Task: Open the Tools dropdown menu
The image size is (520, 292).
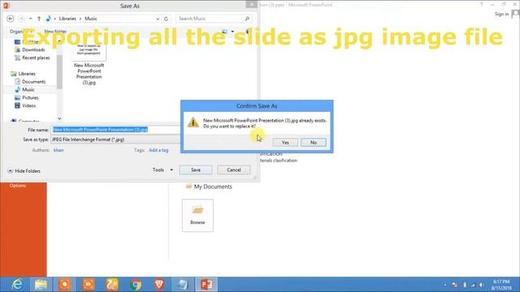Action: (x=162, y=170)
